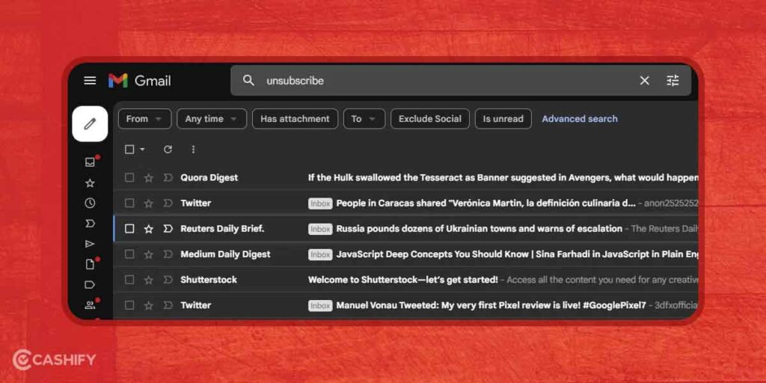Click the Gmail wordmark text

point(153,81)
